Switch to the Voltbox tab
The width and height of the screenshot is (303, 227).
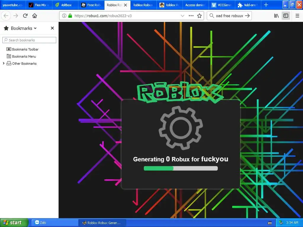(x=65, y=5)
